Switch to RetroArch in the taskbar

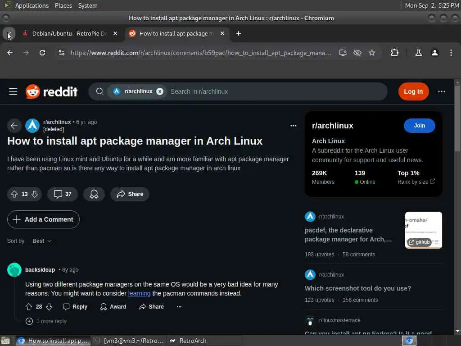tap(188, 341)
